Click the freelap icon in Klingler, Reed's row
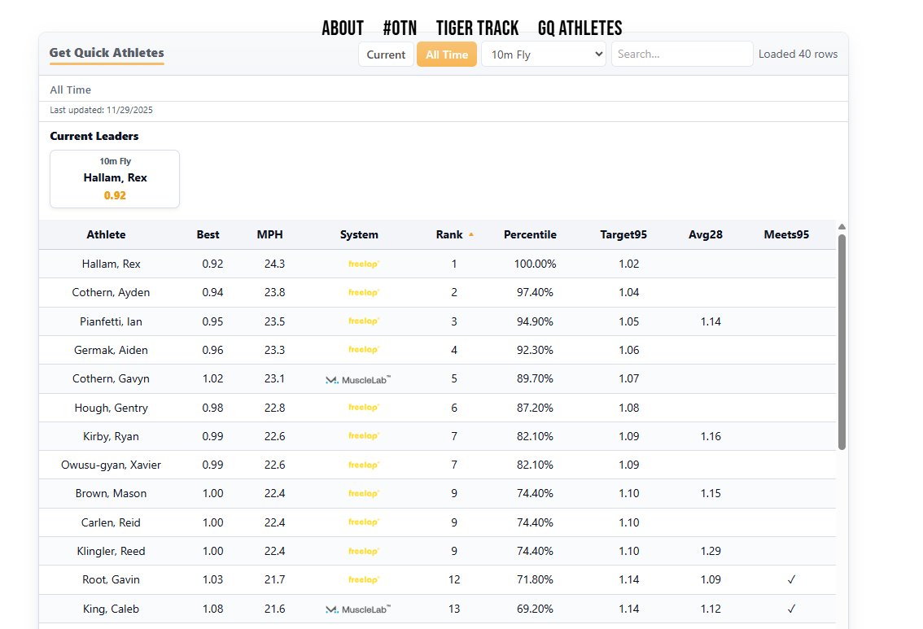Viewport: 923px width, 629px height. pyautogui.click(x=361, y=551)
